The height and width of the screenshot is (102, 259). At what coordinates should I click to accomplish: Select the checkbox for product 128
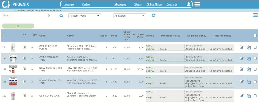pyautogui.click(x=255, y=81)
